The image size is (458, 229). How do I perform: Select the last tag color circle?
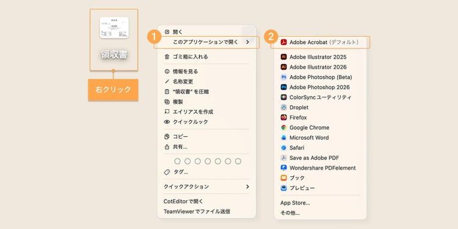pos(238,161)
